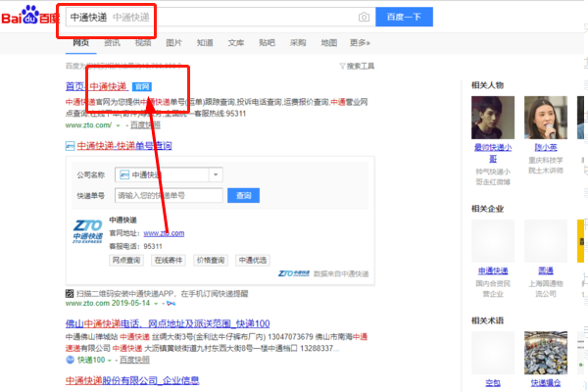
Task: Open the 佛山中通快递电话 快递100 result
Action: 168,323
